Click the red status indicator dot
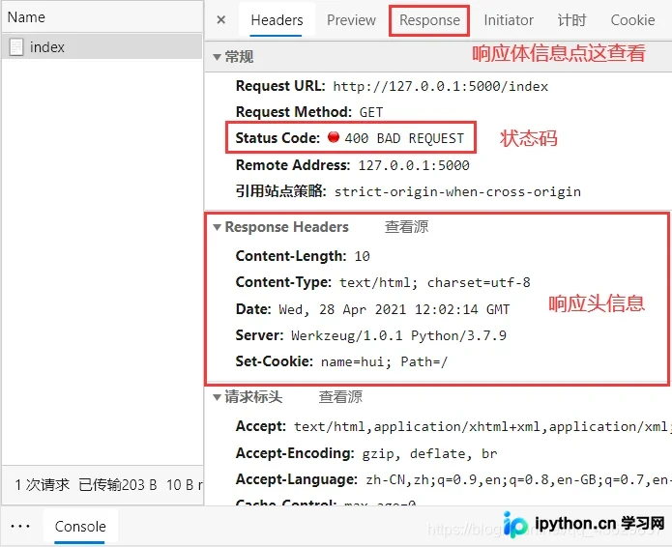Image resolution: width=672 pixels, height=547 pixels. (333, 137)
